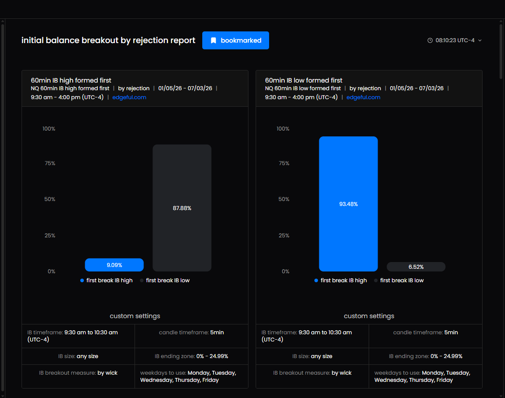Click date range 01/05/26 - 07/03/26 in left panel
The width and height of the screenshot is (505, 398).
click(185, 88)
